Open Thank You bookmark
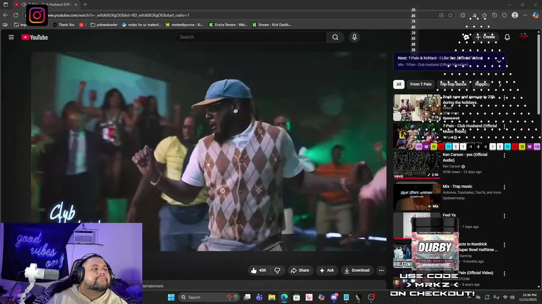542x304 pixels. pyautogui.click(x=64, y=25)
